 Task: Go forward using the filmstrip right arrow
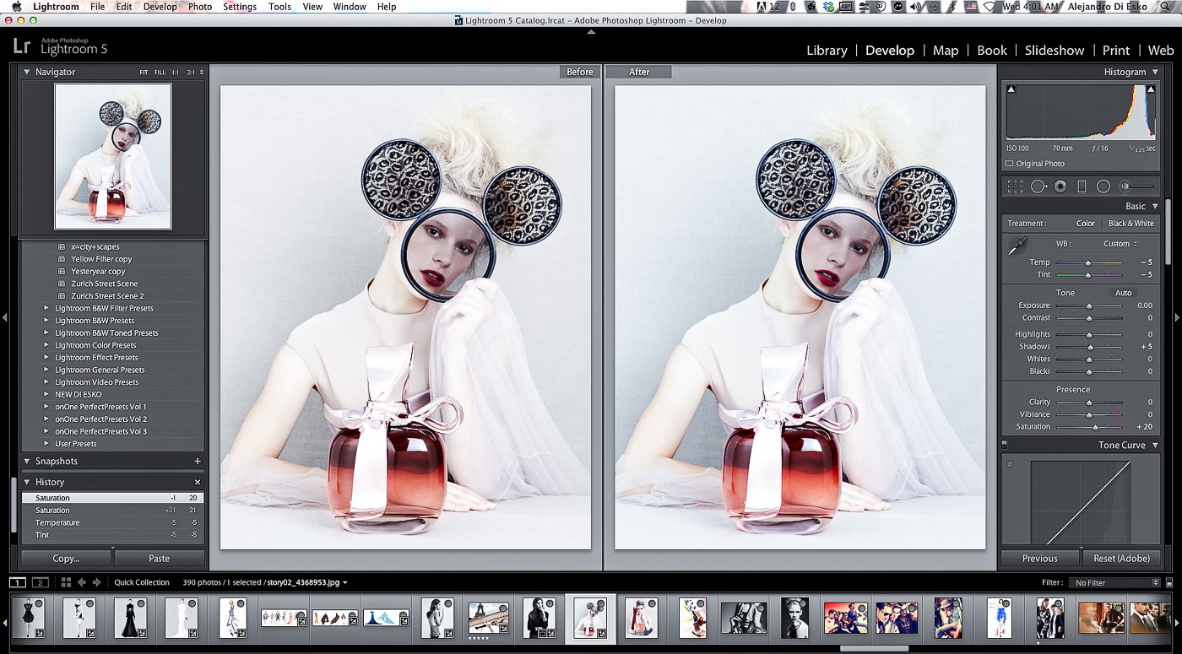click(98, 582)
